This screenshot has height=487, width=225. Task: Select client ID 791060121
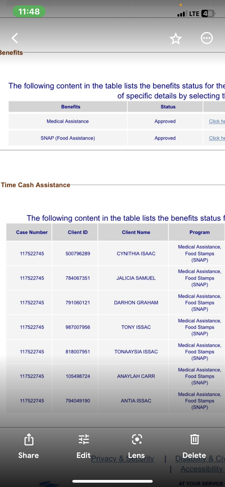tap(78, 302)
